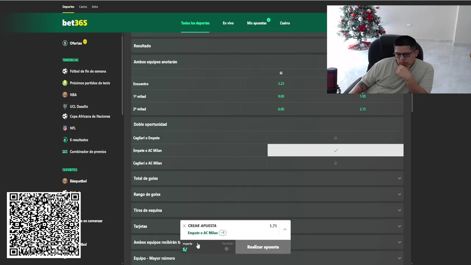This screenshot has width=471, height=265.
Task: Click the UCL Desafío icon
Action: coord(65,106)
